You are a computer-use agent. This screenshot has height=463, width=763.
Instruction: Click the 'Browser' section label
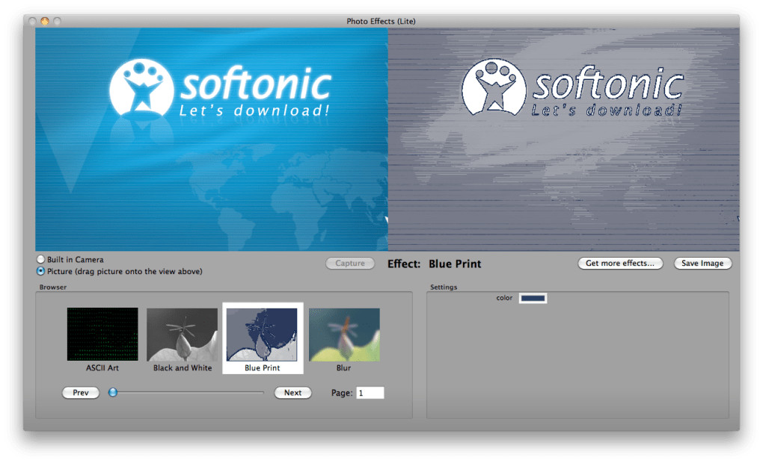click(x=53, y=287)
